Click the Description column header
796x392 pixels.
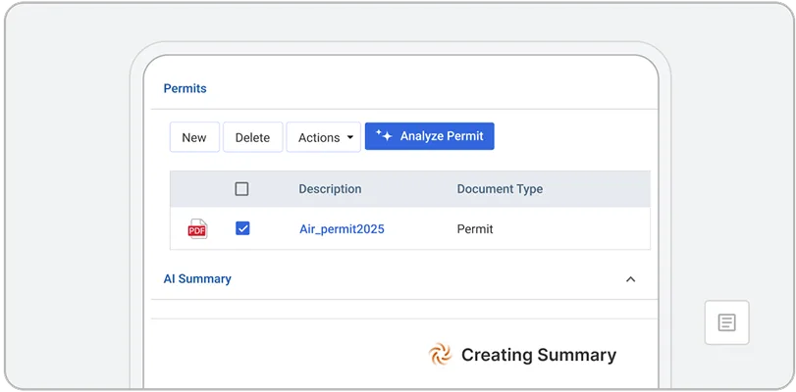[x=330, y=189]
